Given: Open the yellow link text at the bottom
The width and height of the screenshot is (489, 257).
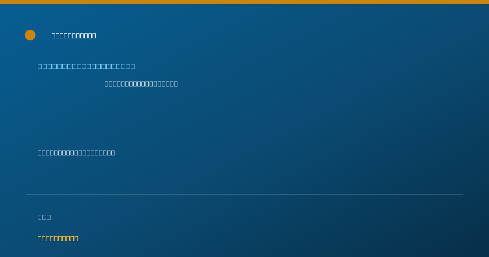Looking at the screenshot, I should [x=58, y=238].
